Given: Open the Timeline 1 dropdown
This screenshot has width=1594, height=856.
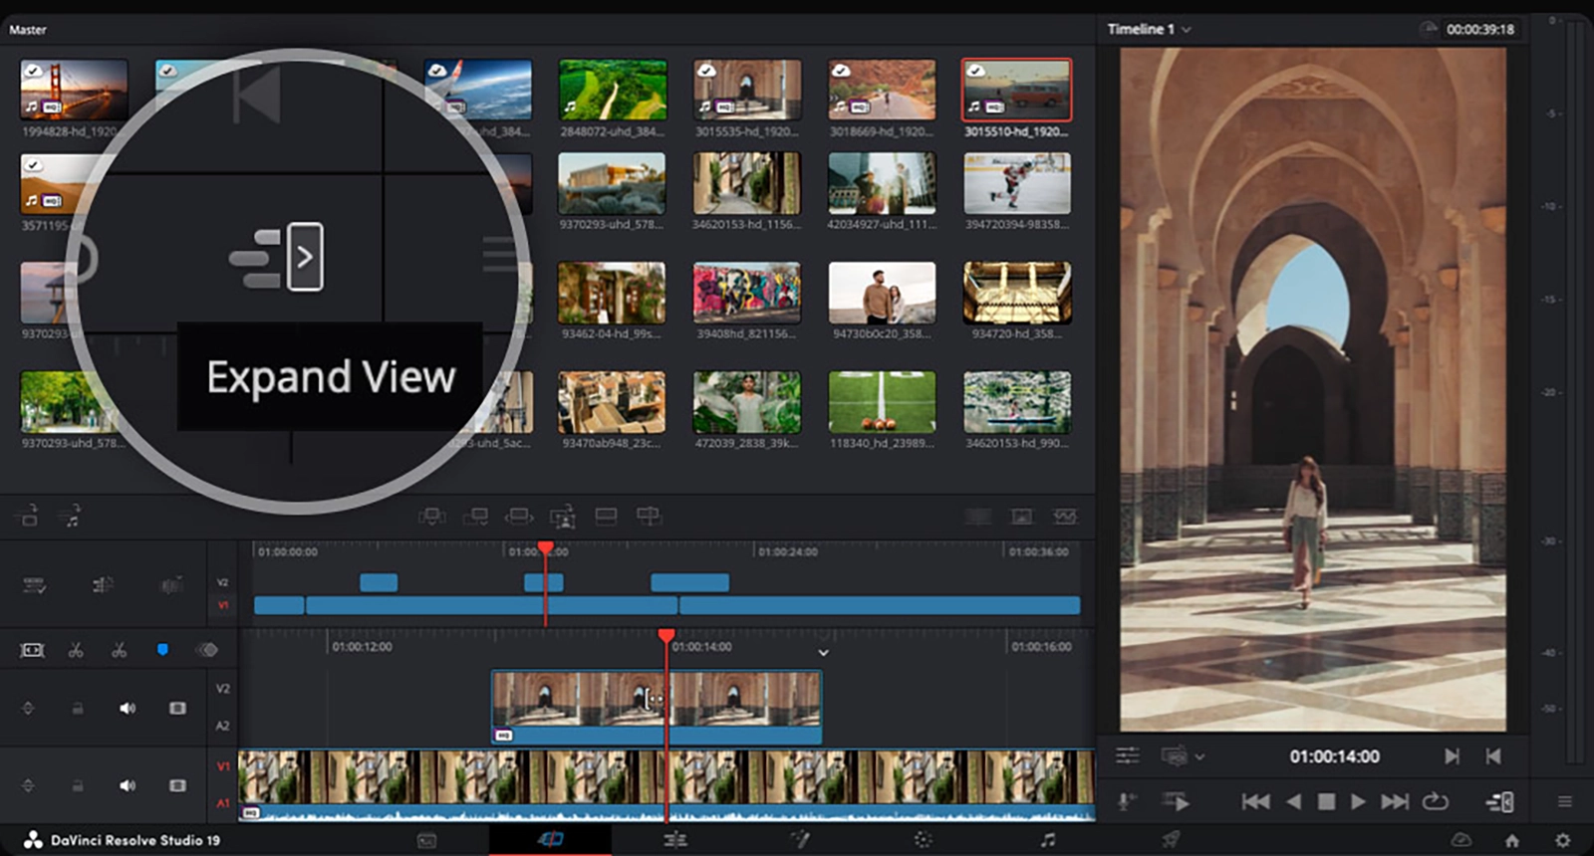Looking at the screenshot, I should pyautogui.click(x=1150, y=29).
